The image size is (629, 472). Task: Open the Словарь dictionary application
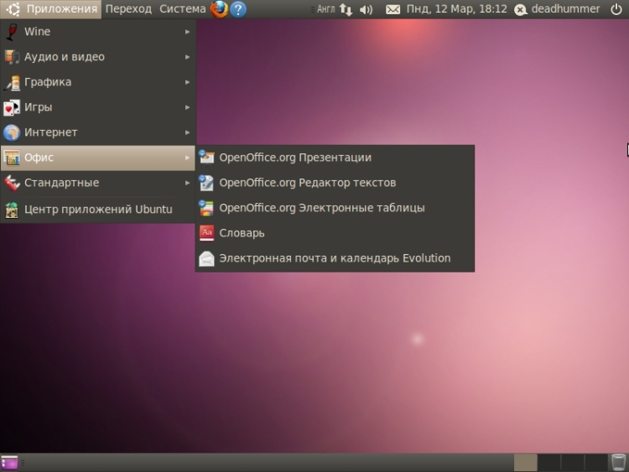tap(242, 233)
